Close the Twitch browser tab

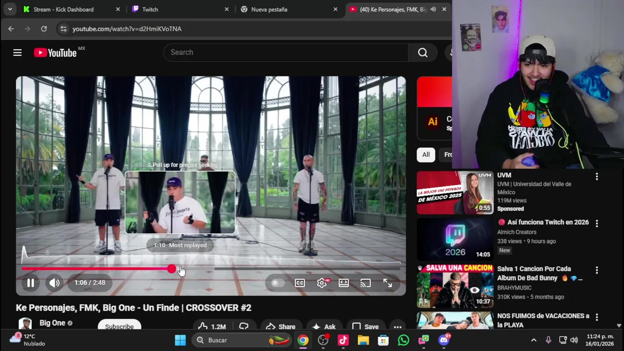(227, 9)
